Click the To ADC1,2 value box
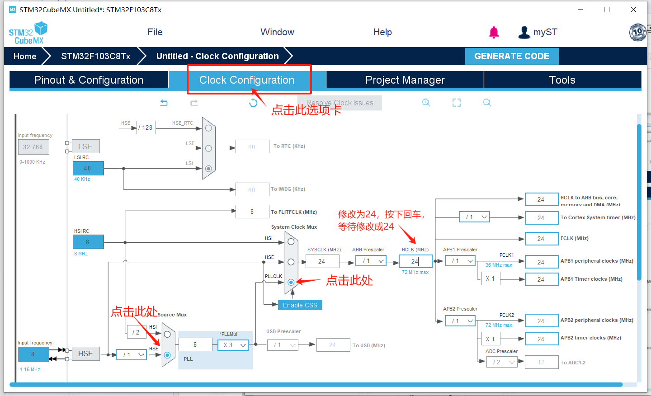The image size is (651, 396). [542, 362]
